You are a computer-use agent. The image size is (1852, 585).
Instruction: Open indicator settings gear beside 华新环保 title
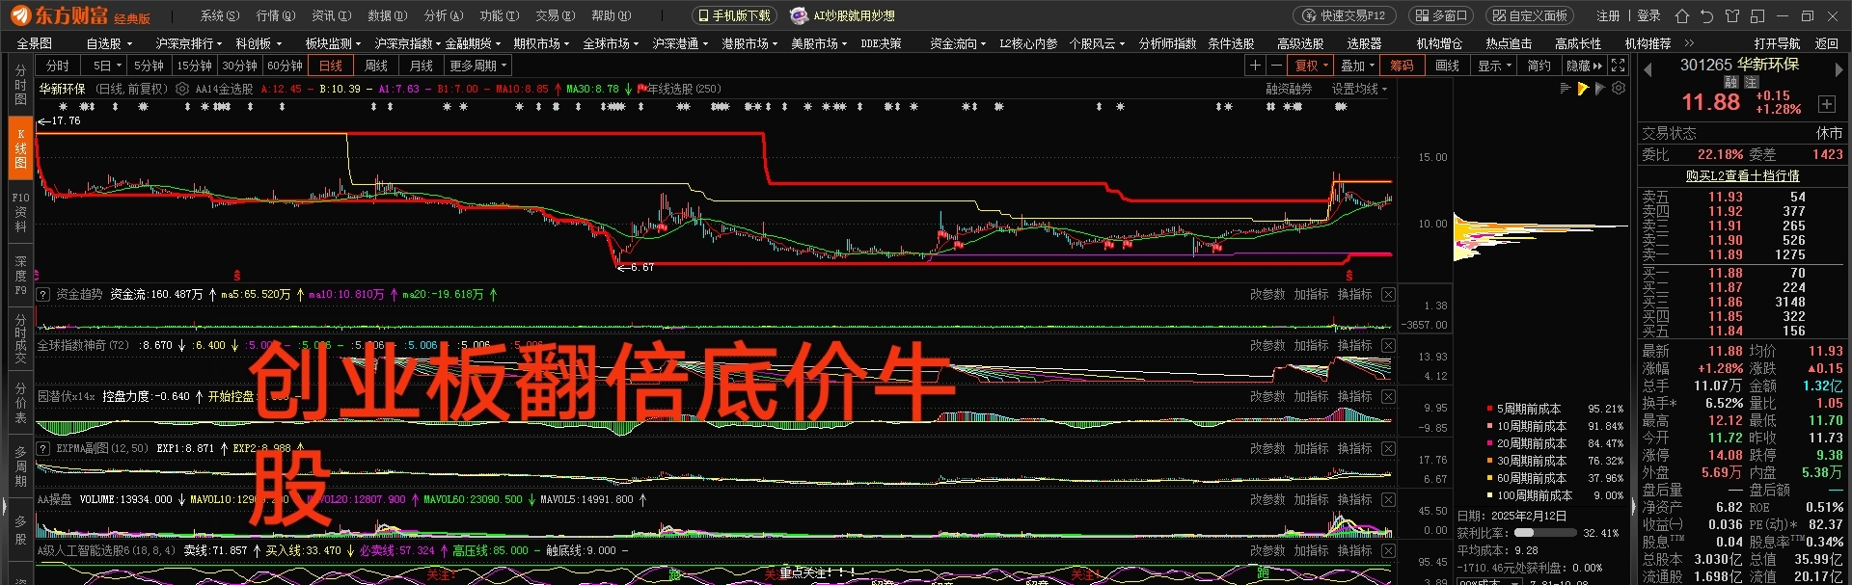(181, 89)
